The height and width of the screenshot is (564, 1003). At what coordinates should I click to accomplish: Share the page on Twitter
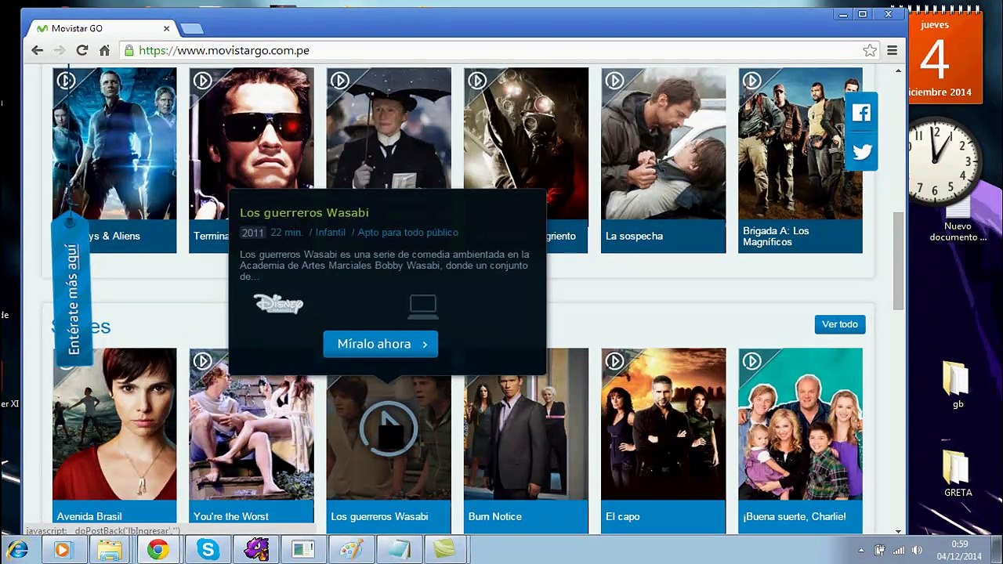[861, 152]
